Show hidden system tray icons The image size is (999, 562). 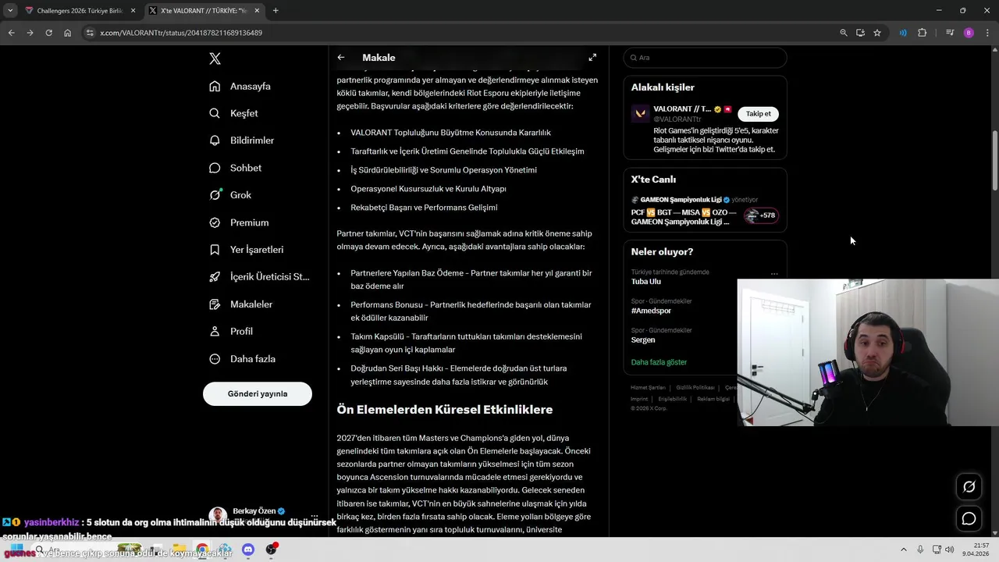coord(904,550)
